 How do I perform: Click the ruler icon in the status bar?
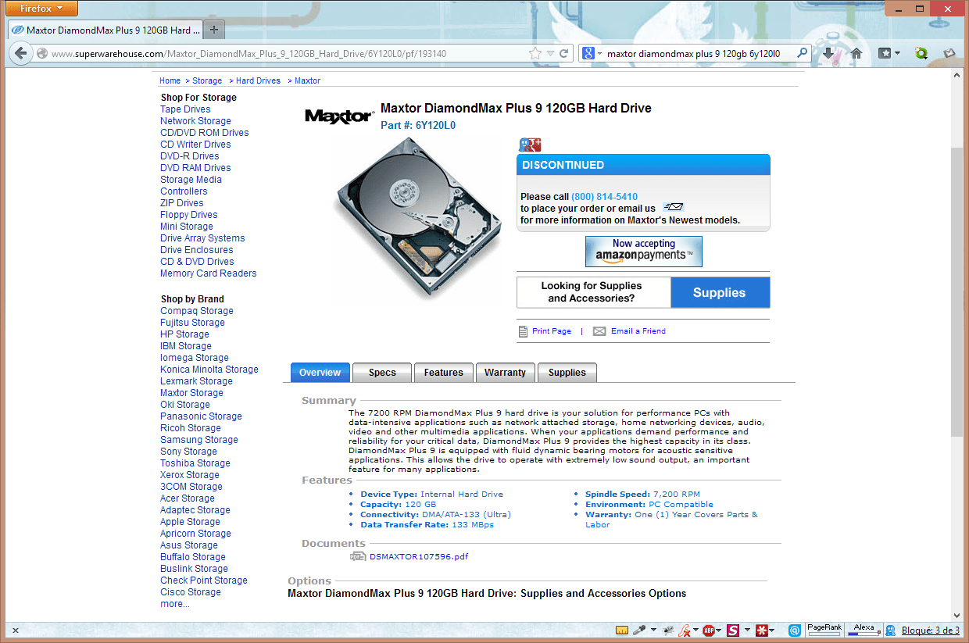coord(622,630)
